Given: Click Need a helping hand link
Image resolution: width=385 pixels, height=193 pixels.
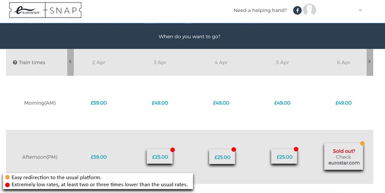Looking at the screenshot, I should pyautogui.click(x=260, y=10).
